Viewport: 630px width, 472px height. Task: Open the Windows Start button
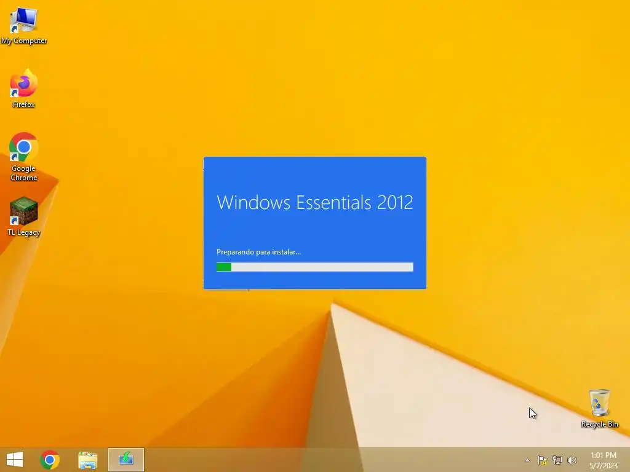point(15,460)
